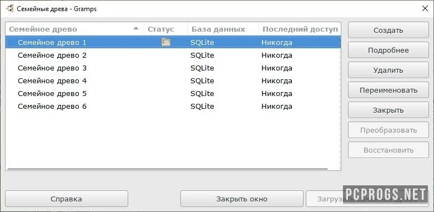
Task: Click the База данных column header
Action: tap(223, 29)
